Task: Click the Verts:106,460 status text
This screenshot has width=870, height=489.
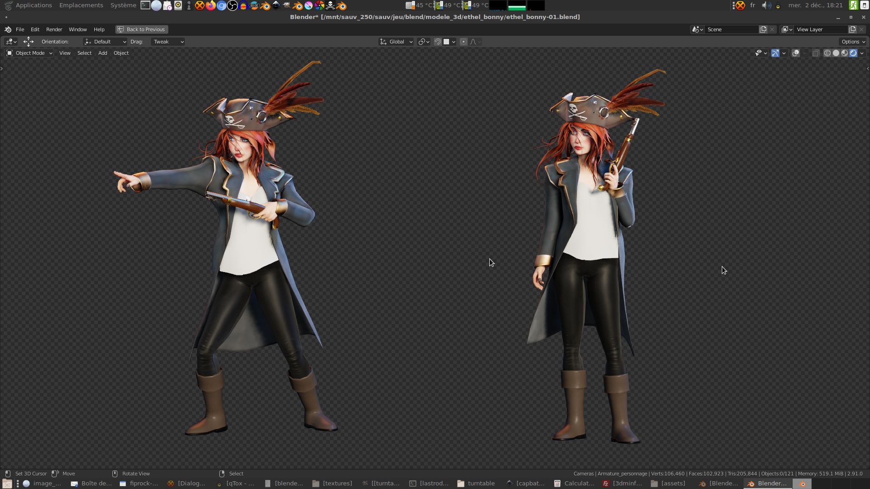Action: point(668,474)
